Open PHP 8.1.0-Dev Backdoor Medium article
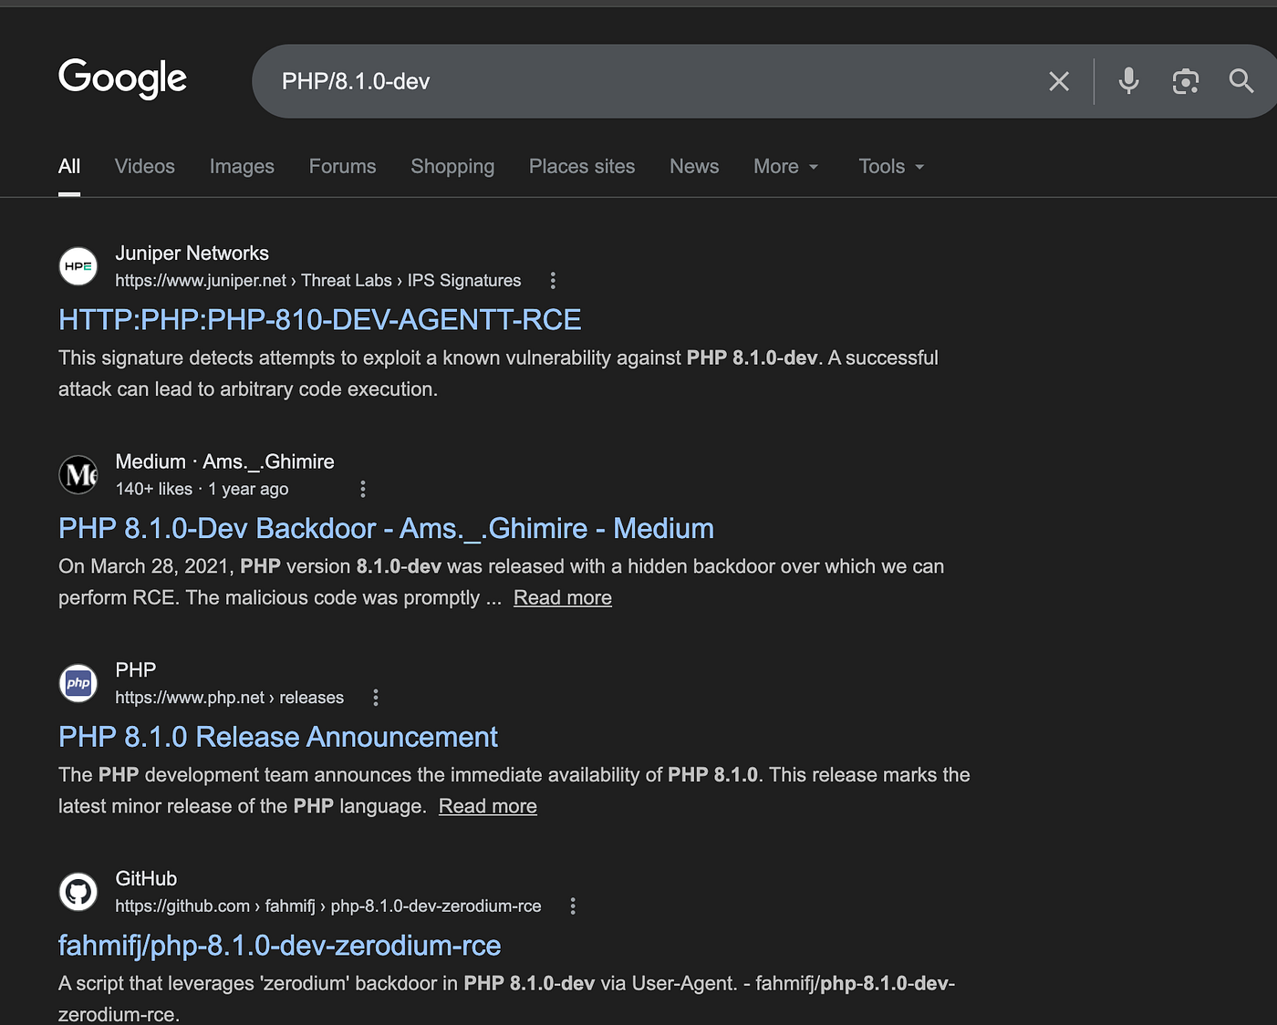The width and height of the screenshot is (1277, 1025). (x=386, y=529)
